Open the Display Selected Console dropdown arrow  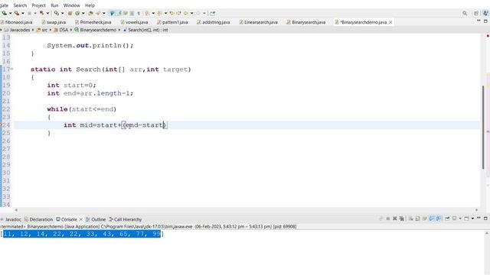tap(460, 218)
